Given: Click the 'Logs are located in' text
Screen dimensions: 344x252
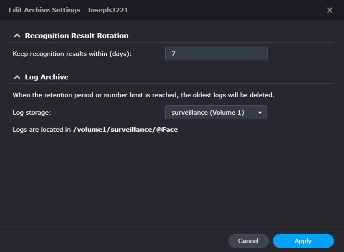Looking at the screenshot, I should pyautogui.click(x=42, y=130).
